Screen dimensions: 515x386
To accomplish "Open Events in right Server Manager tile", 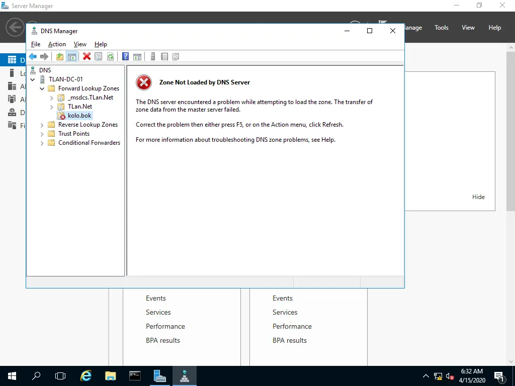I will 283,298.
